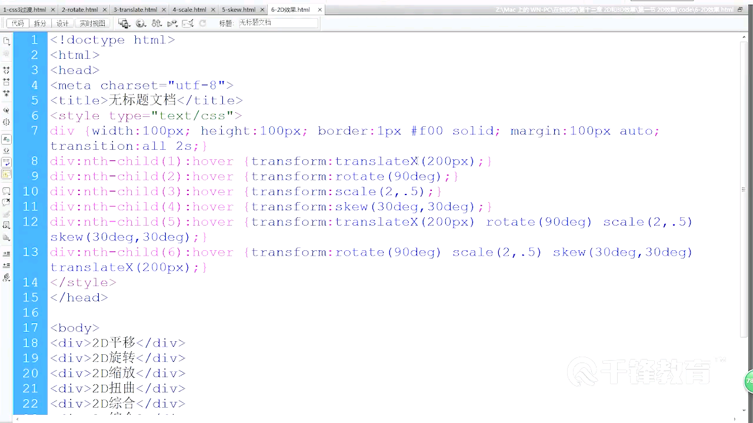Screen dimensions: 753x423
Task: Click the "<div>2D旋转</div>" line
Action: [118, 358]
